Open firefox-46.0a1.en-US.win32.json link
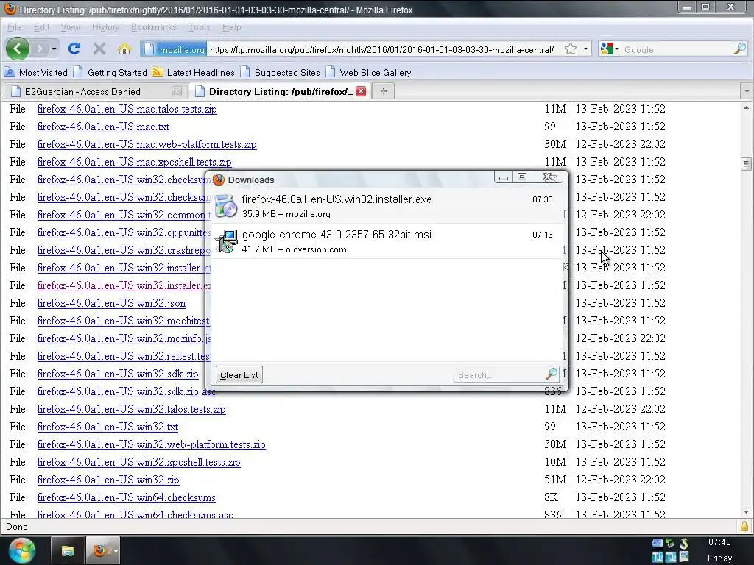Image resolution: width=754 pixels, height=565 pixels. [x=111, y=303]
